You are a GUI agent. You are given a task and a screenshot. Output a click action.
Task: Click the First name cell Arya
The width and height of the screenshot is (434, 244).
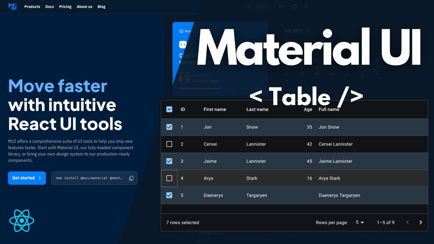click(x=208, y=178)
